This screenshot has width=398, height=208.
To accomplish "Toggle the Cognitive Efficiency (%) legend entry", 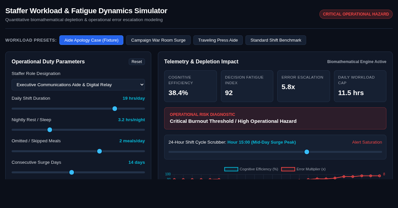I will point(251,169).
